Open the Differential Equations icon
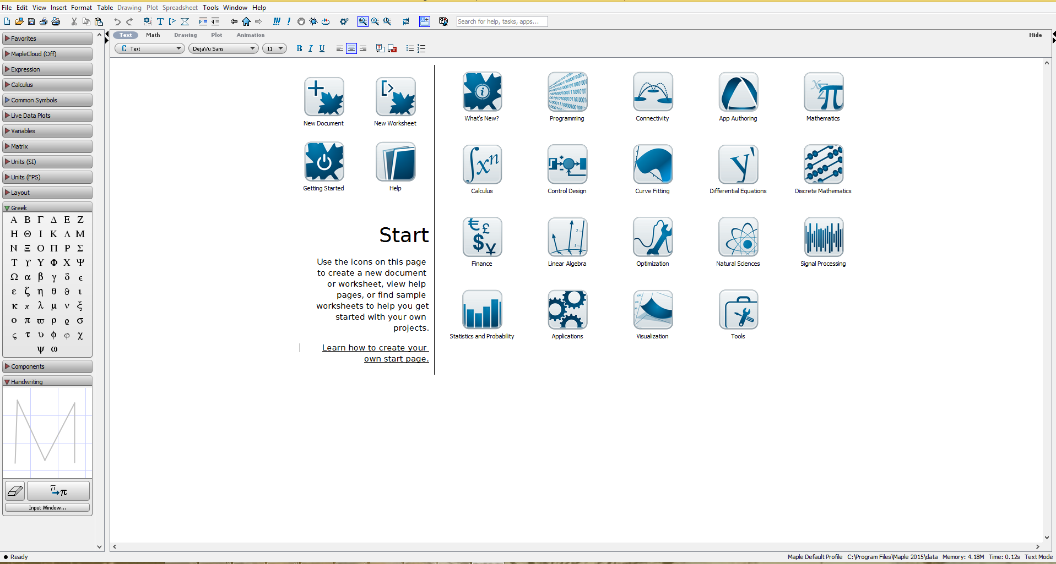Screen dimensions: 1056x564 pyautogui.click(x=738, y=165)
